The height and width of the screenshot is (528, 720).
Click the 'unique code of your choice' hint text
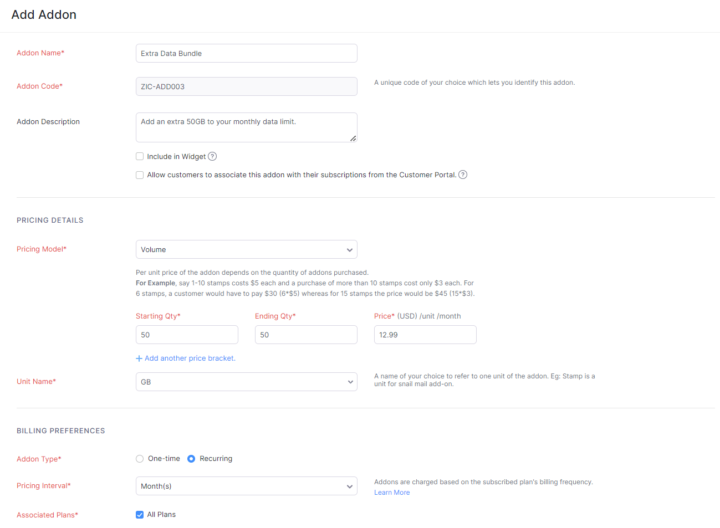pyautogui.click(x=474, y=83)
